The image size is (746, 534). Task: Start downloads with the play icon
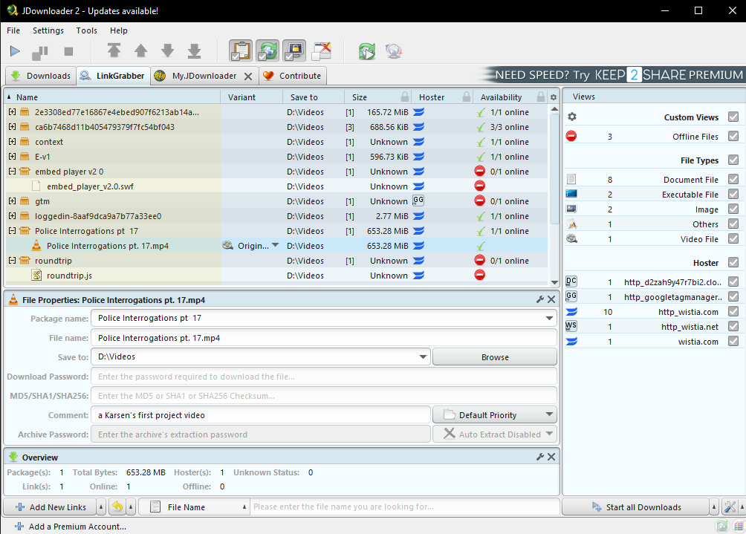tap(15, 51)
